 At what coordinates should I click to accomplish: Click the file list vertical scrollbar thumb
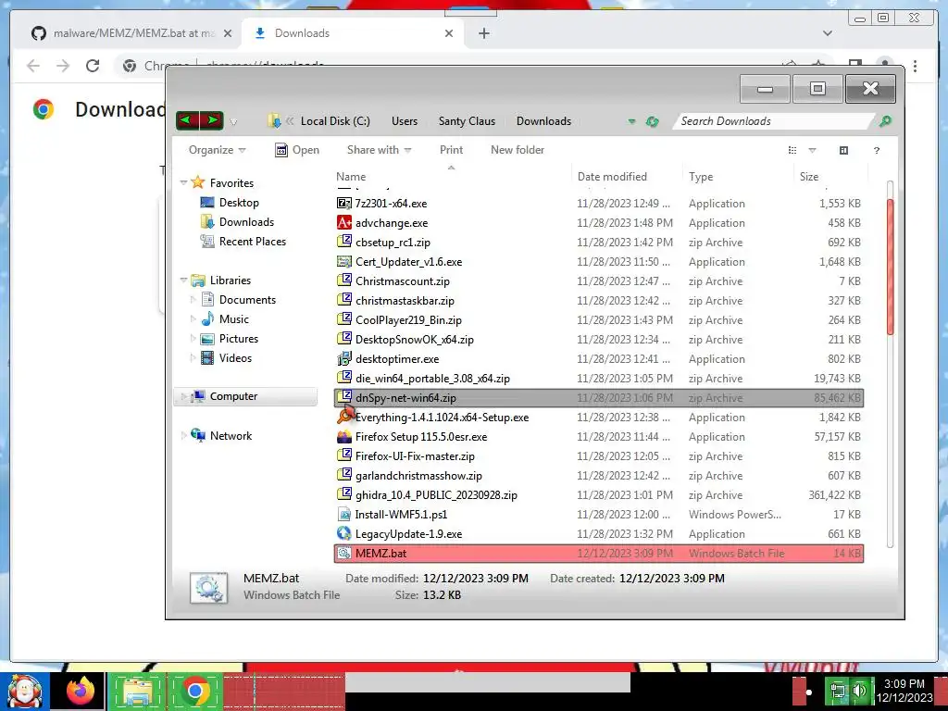[x=890, y=266]
